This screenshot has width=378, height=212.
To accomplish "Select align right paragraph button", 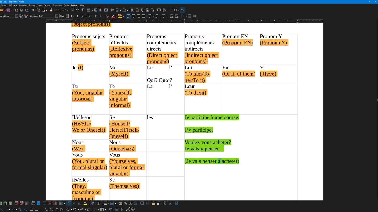I will pyautogui.click(x=138, y=16).
